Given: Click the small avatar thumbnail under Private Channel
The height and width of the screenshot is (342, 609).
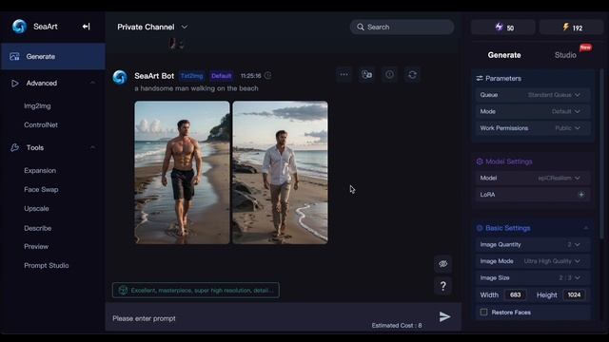Looking at the screenshot, I should (175, 44).
